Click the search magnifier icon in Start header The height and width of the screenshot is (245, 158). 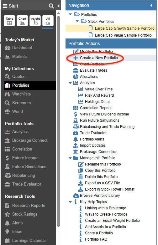[x=51, y=6]
